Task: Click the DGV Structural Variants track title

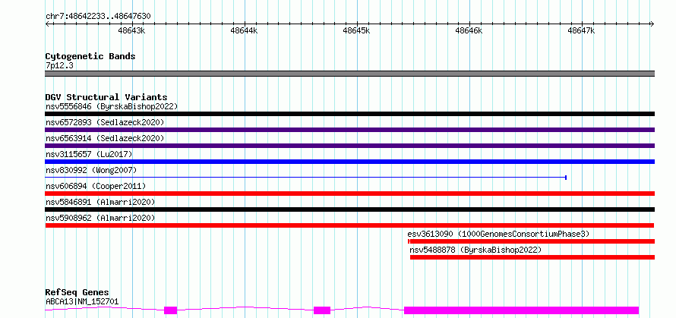Action: (106, 97)
